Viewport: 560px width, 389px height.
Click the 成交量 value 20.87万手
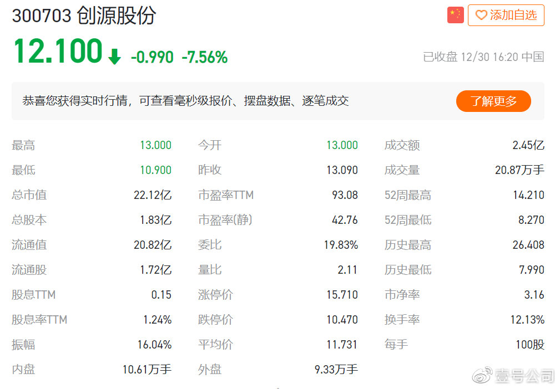pos(519,170)
